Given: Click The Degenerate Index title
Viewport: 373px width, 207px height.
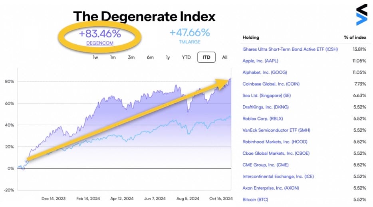Looking at the screenshot, I should coord(144,16).
